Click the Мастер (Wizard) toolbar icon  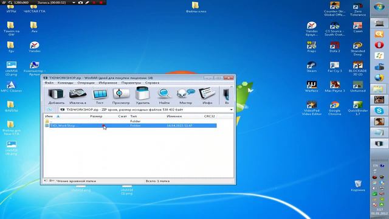click(185, 96)
